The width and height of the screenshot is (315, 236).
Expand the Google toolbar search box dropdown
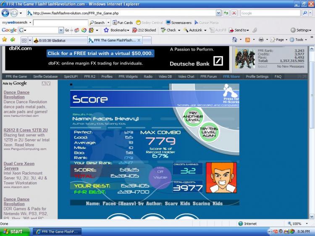[61, 30]
